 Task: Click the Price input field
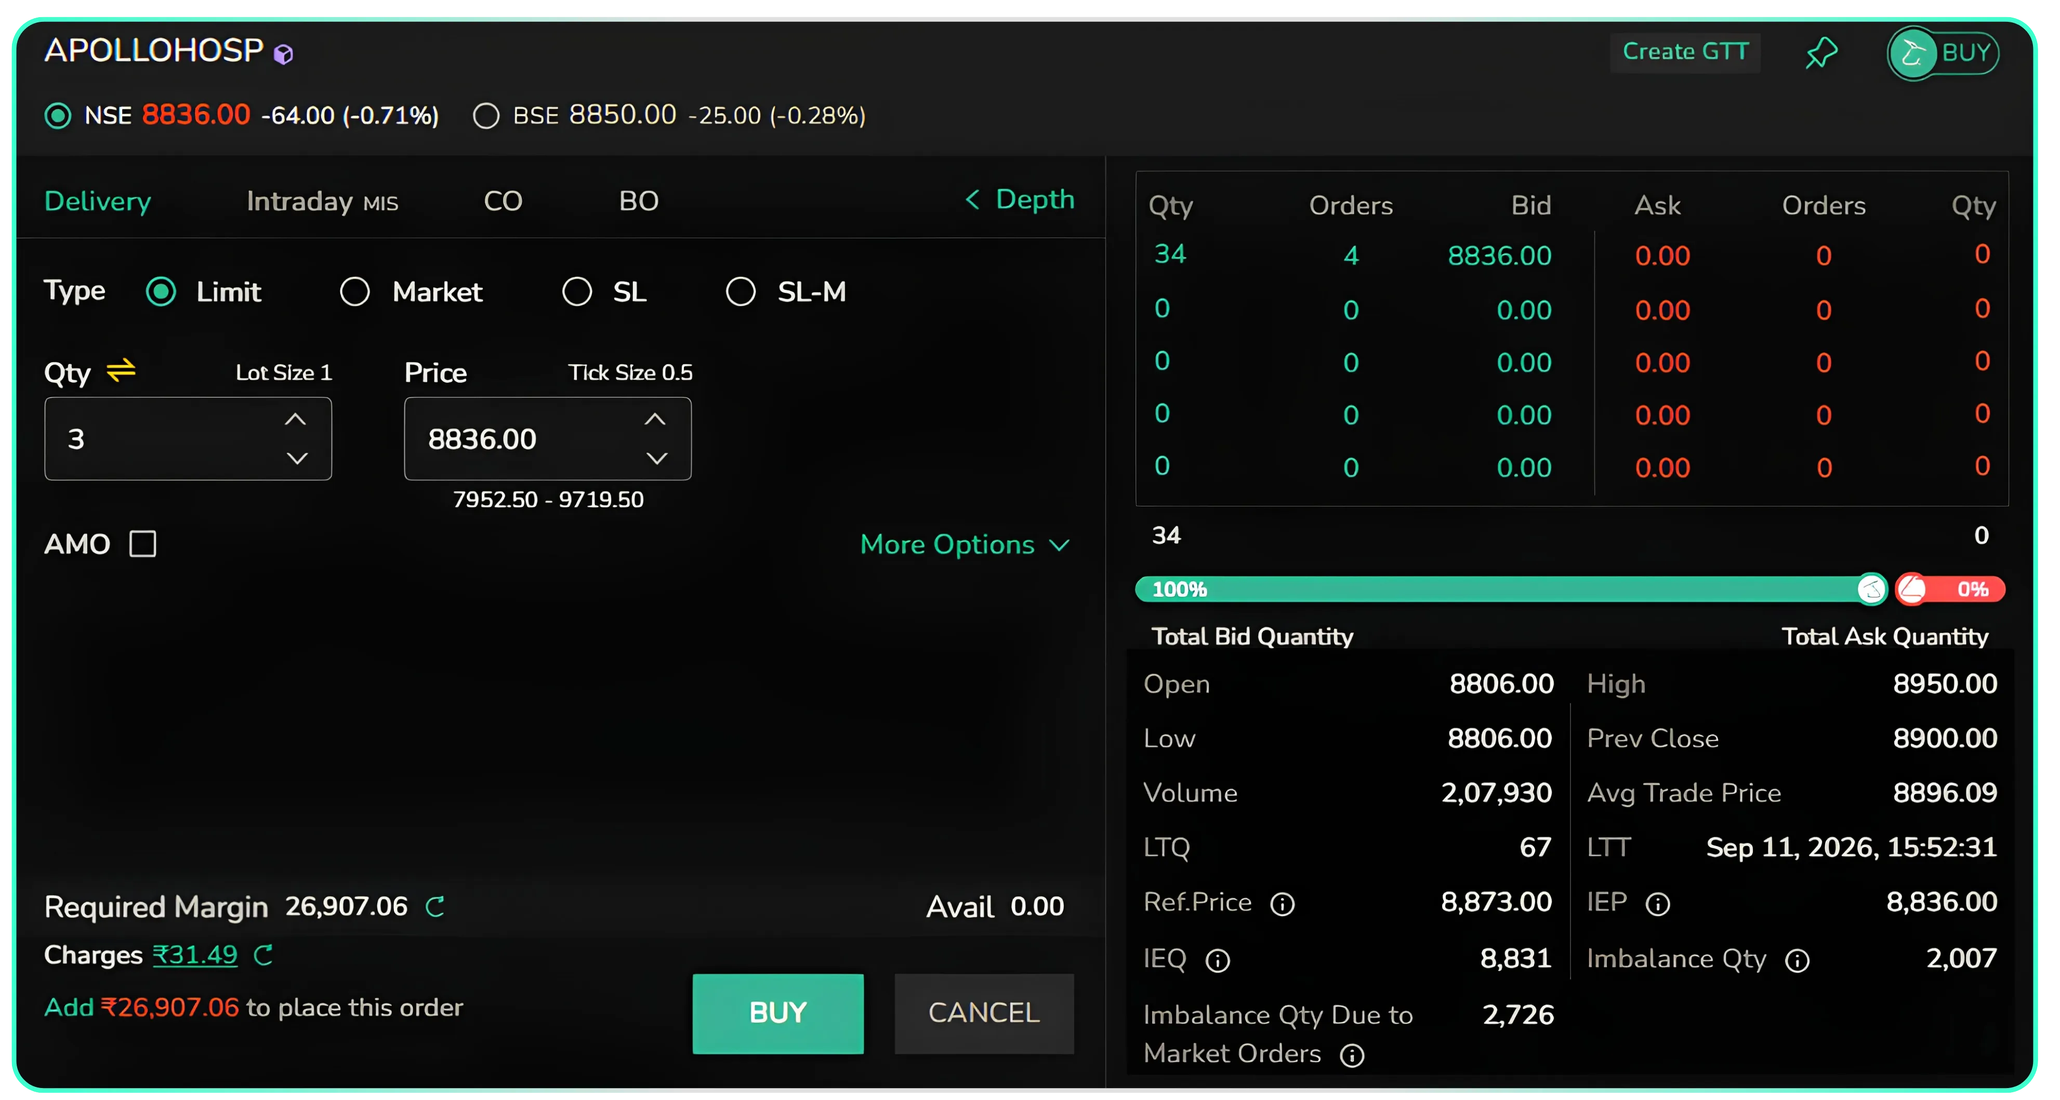pos(548,439)
